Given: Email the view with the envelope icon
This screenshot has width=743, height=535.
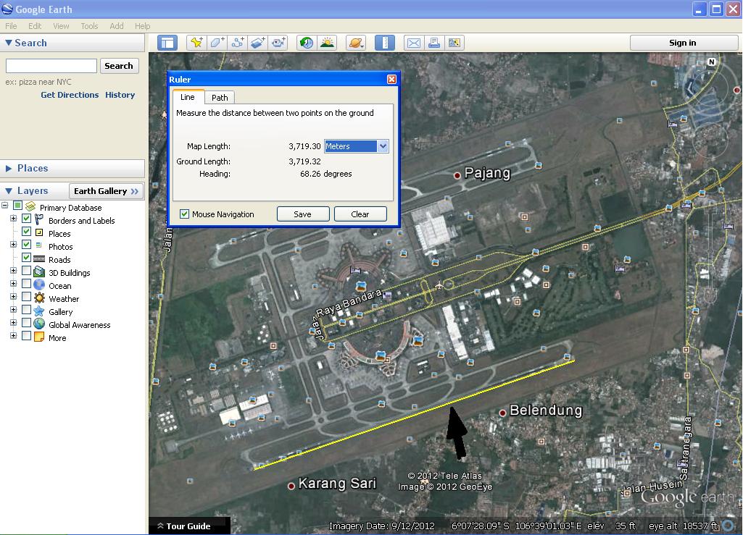Looking at the screenshot, I should pos(414,43).
